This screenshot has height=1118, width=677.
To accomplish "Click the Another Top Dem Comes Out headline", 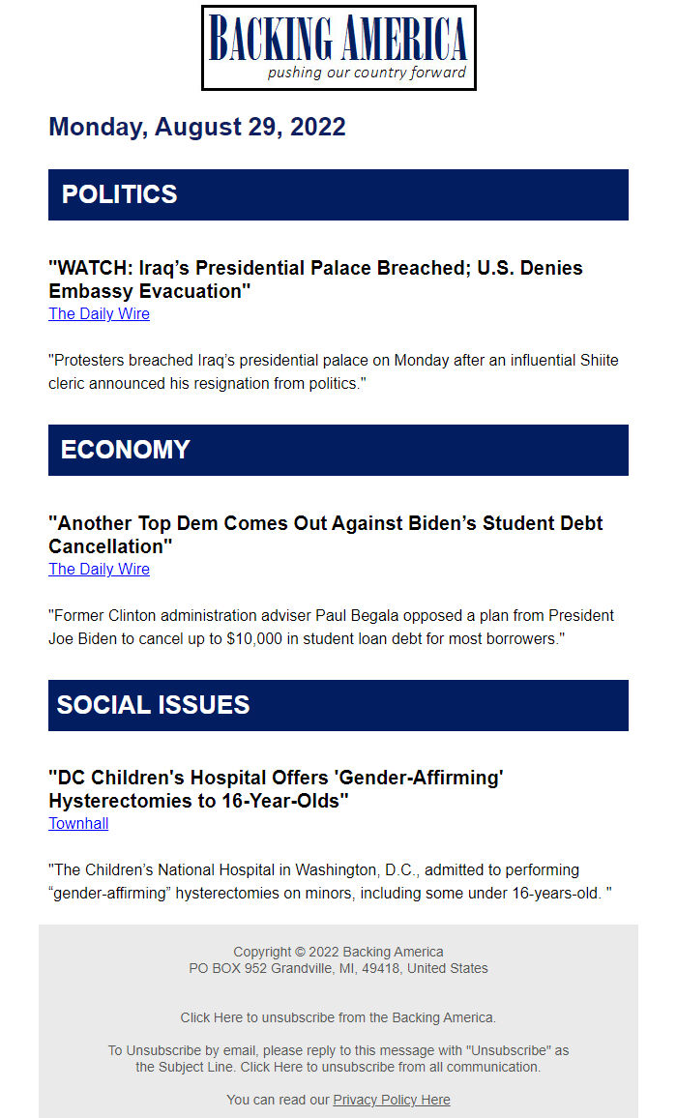I will pos(325,535).
